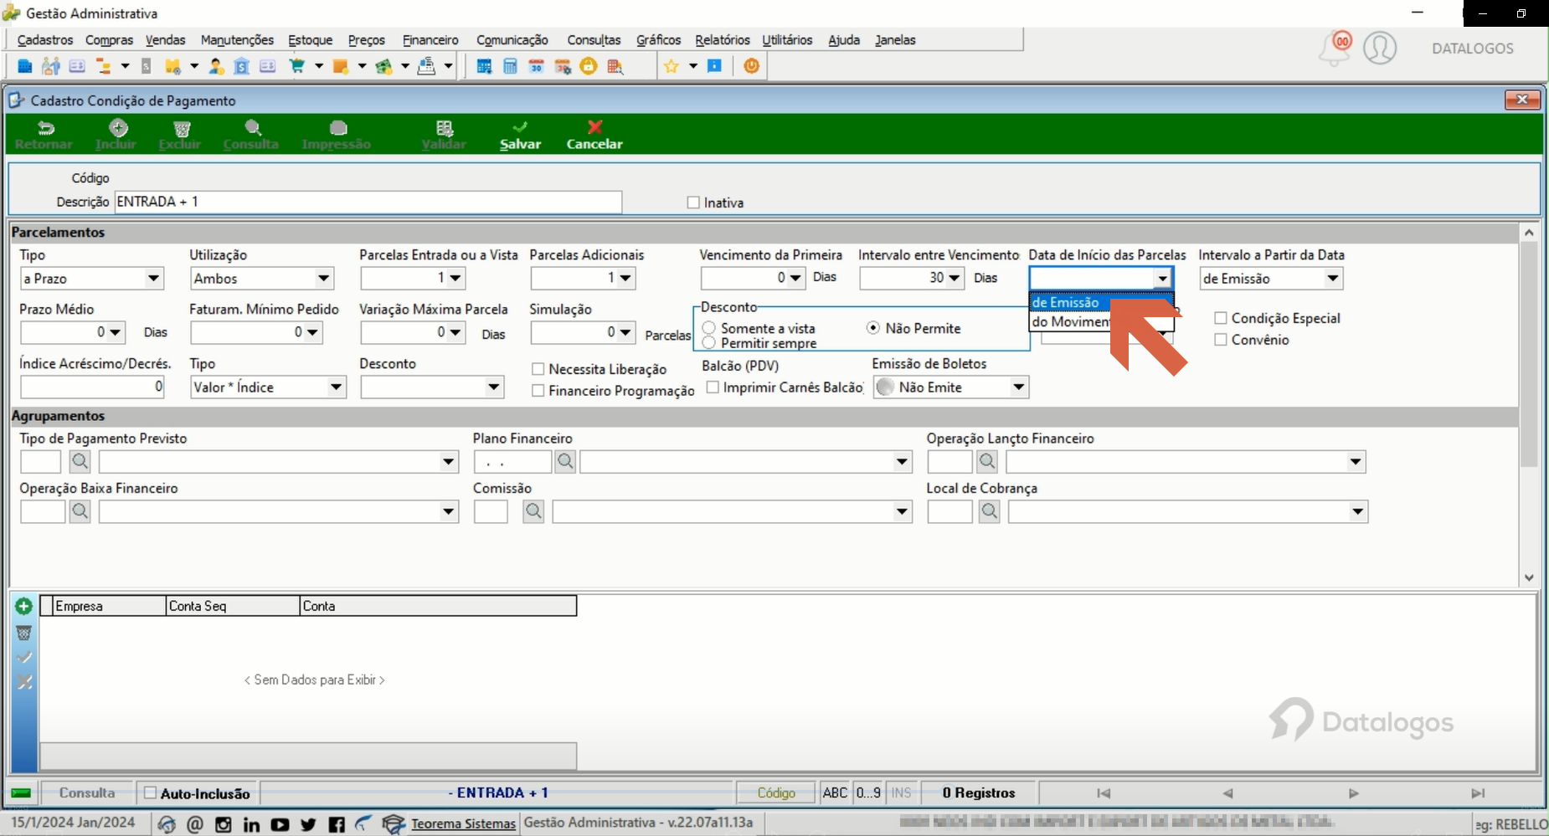
Task: Click the bank building toolbar icon
Action: coord(241,66)
